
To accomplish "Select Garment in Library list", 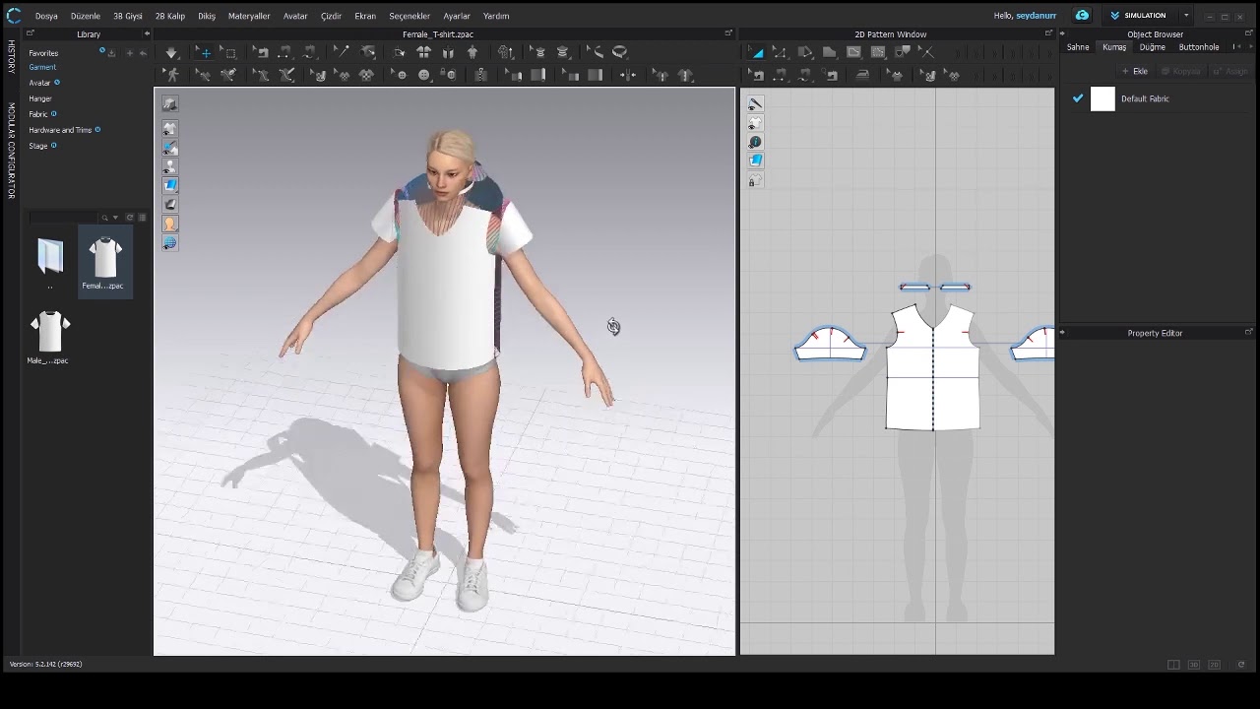I will coord(42,67).
